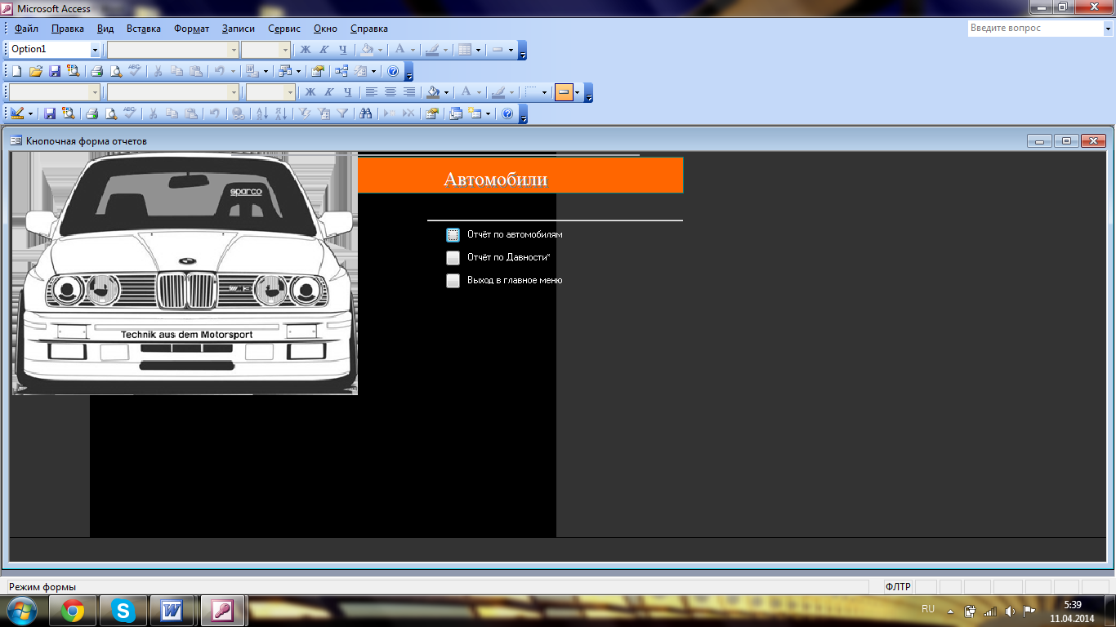Toggle underline Ч next to the Option1 toolbar
1116x627 pixels.
point(343,50)
